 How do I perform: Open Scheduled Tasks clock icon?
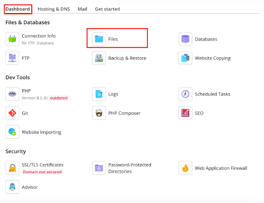185,94
